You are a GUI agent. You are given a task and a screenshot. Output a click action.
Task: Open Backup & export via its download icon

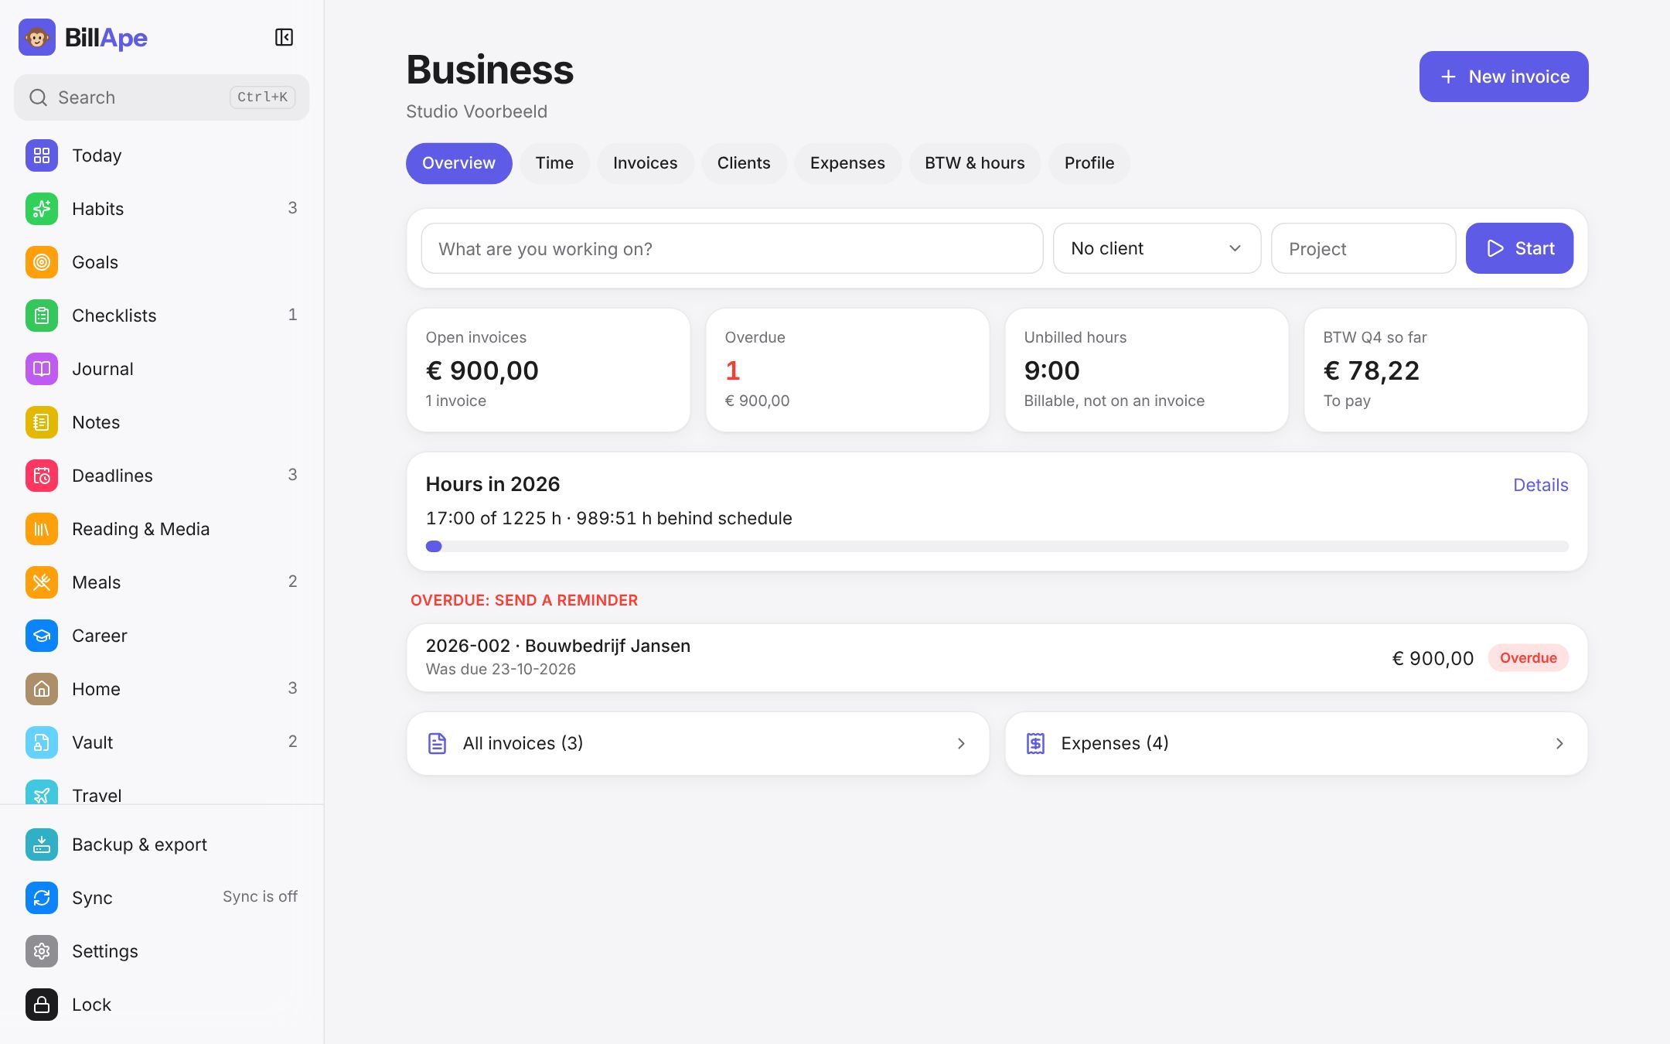pos(42,844)
